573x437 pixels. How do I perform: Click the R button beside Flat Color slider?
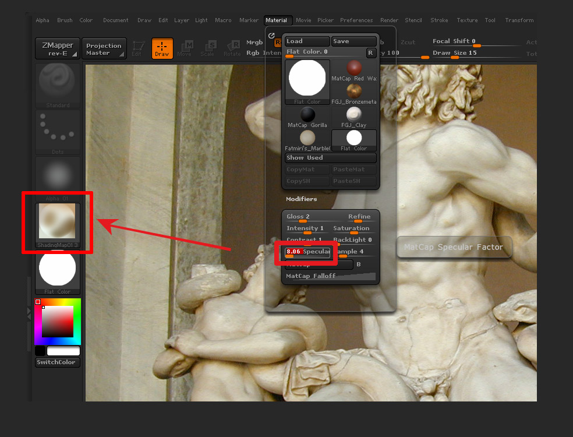(370, 53)
